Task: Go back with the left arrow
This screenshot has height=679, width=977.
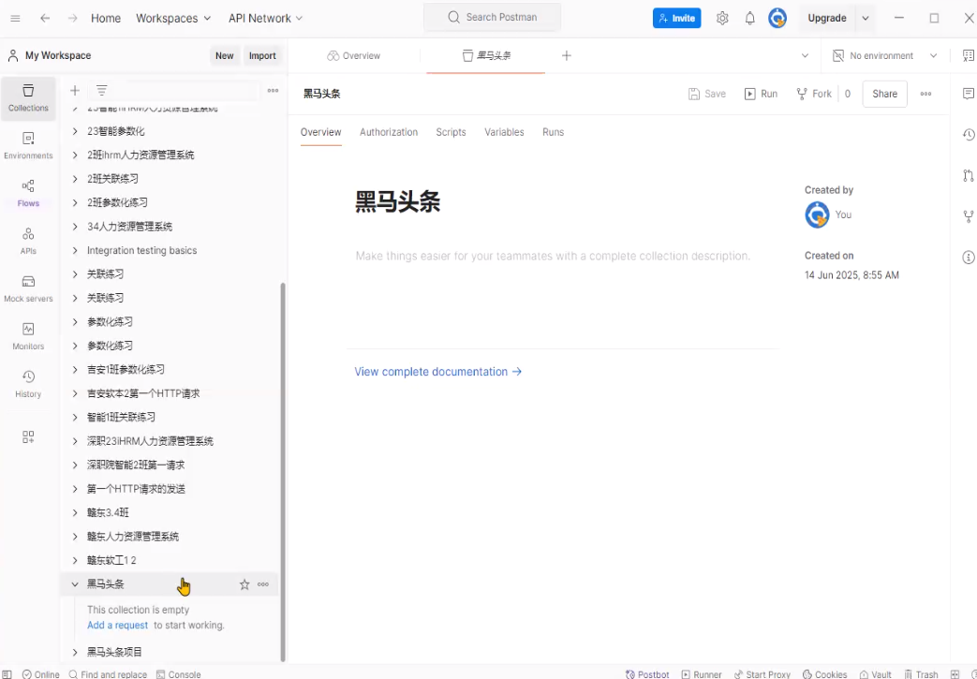Action: 45,18
